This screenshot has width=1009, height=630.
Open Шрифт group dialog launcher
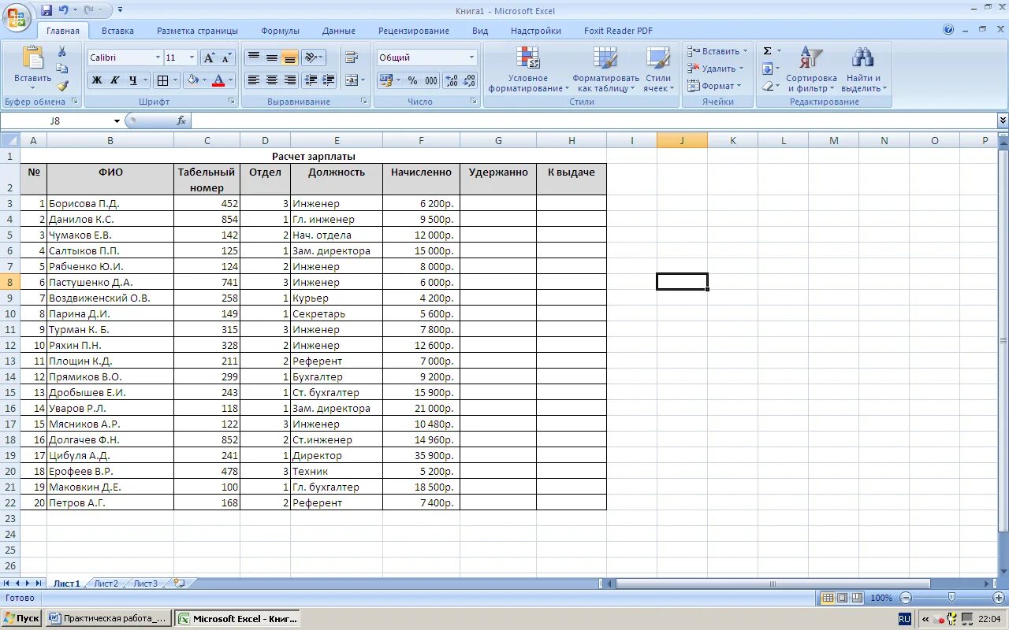pos(232,102)
